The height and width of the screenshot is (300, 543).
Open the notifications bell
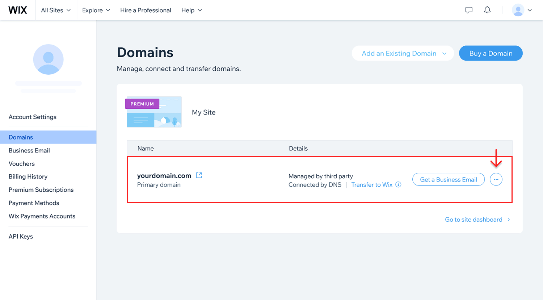pyautogui.click(x=487, y=10)
